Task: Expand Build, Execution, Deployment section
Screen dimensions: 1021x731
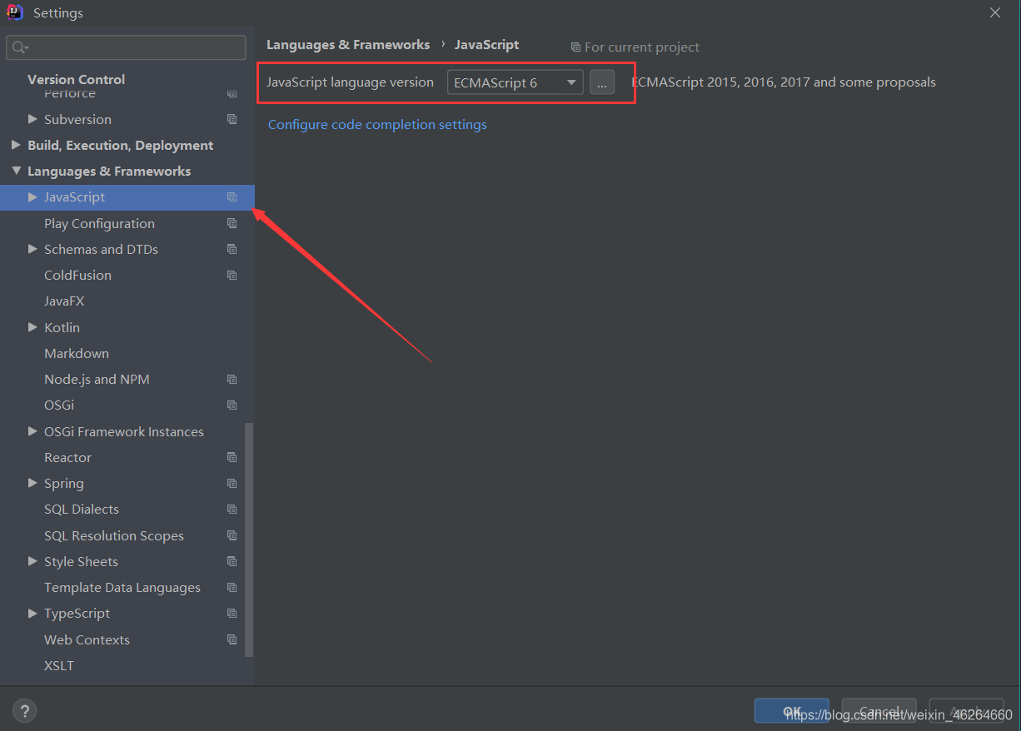Action: pyautogui.click(x=16, y=145)
